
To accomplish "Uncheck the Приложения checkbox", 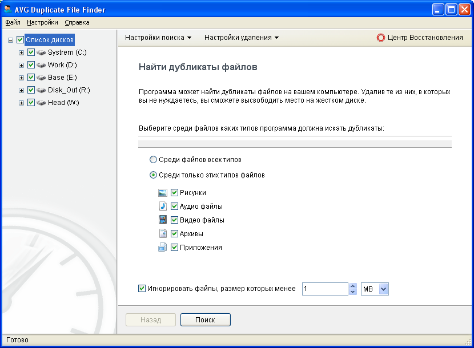I will click(174, 248).
